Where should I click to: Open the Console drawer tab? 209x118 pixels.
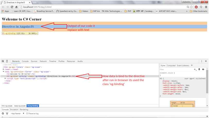(x=5, y=109)
